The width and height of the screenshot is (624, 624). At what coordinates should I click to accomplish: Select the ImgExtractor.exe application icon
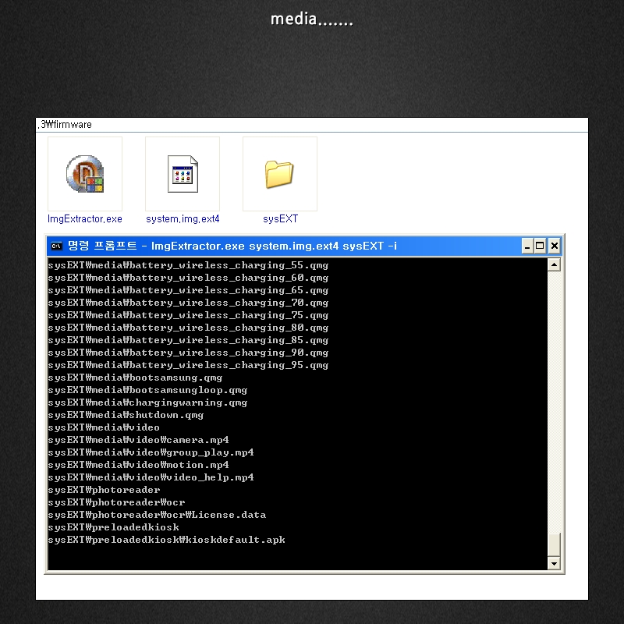(84, 174)
